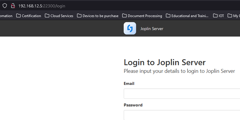Focus the Email input field
Screen dimensions: 240x120
pyautogui.click(x=182, y=93)
